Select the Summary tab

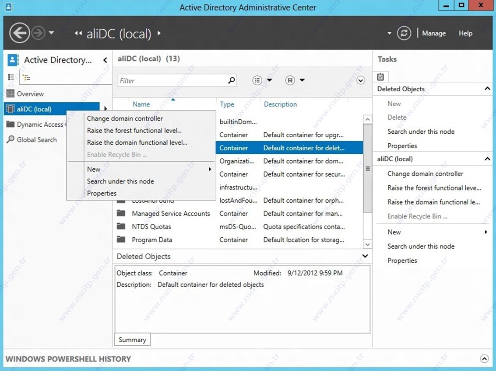point(132,340)
